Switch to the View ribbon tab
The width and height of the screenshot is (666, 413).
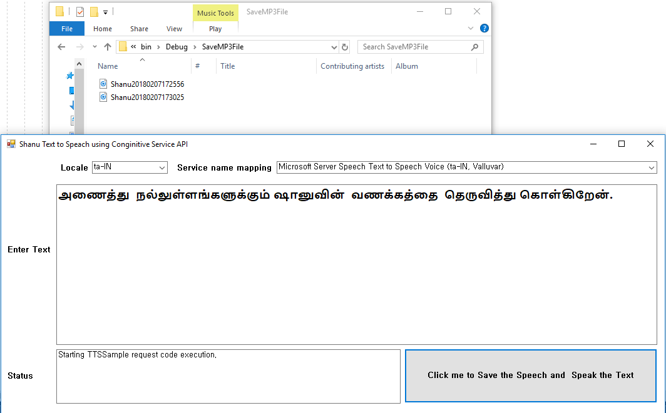174,28
